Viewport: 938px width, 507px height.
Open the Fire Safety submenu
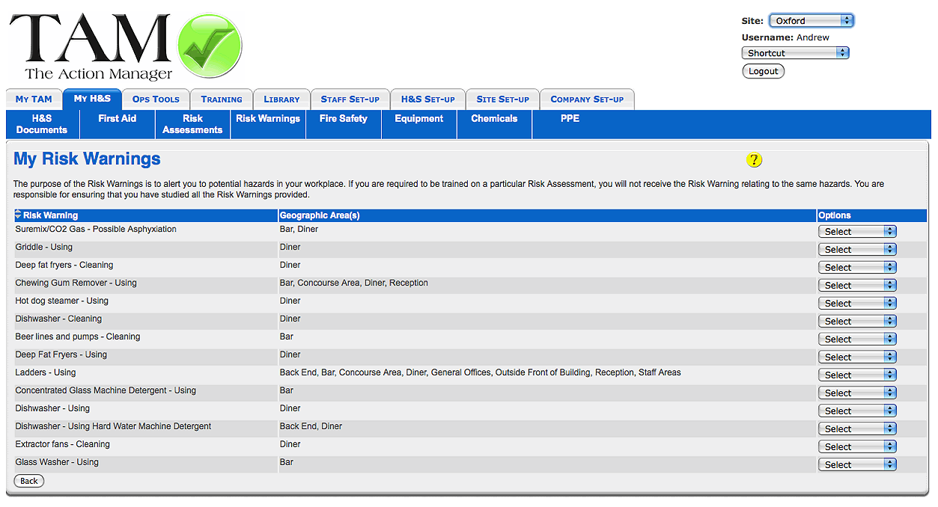(343, 119)
